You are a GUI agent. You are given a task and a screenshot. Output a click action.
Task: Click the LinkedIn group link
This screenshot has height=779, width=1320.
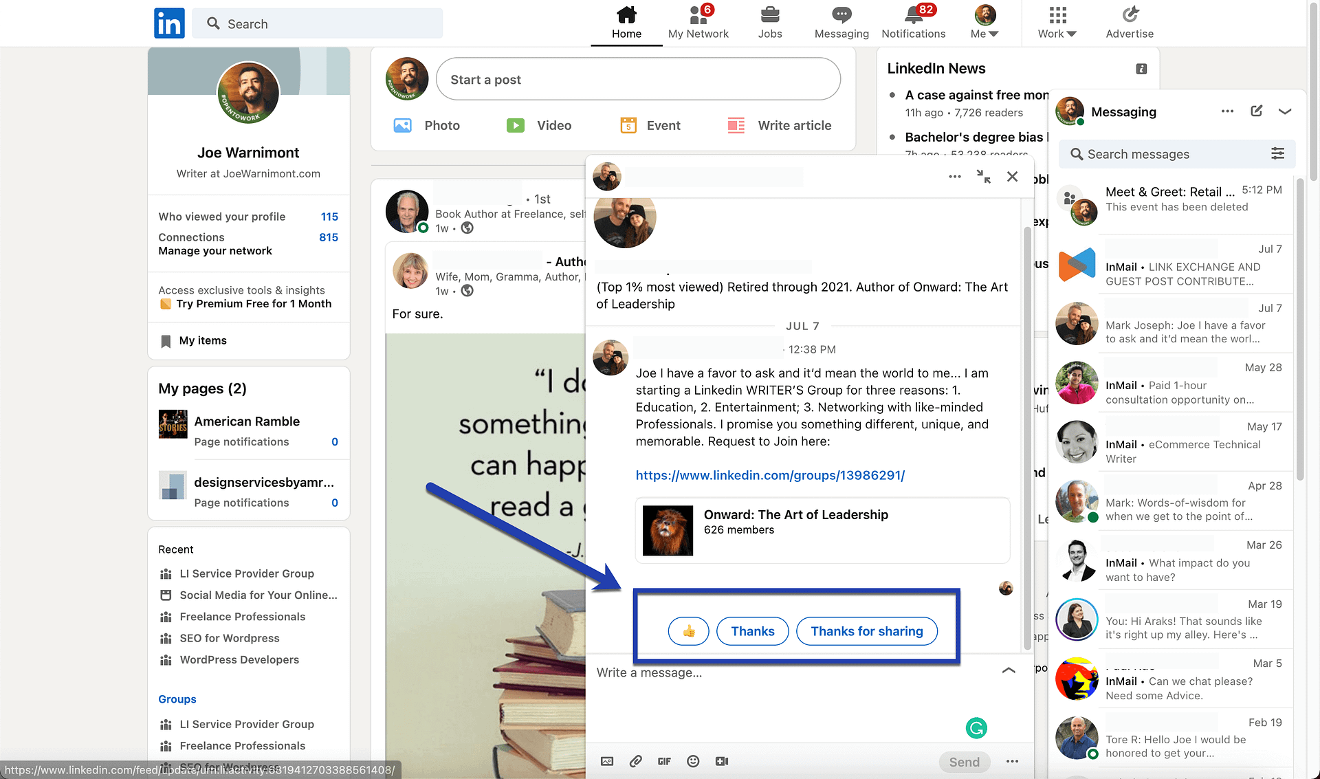click(x=769, y=475)
